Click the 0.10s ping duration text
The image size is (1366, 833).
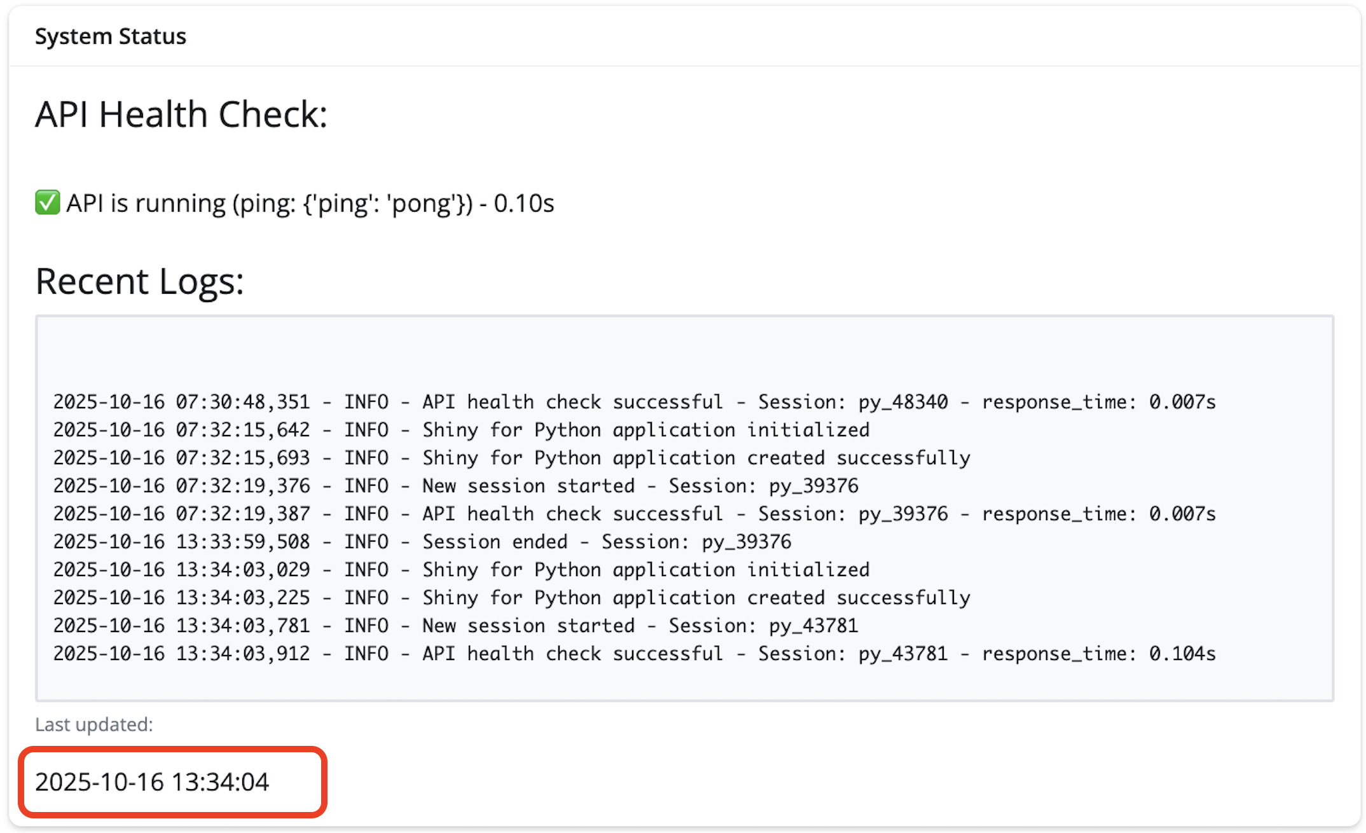524,203
